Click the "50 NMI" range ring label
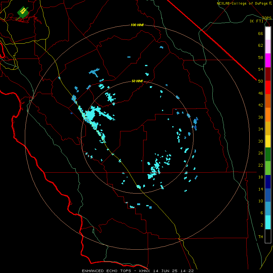 point(137,81)
